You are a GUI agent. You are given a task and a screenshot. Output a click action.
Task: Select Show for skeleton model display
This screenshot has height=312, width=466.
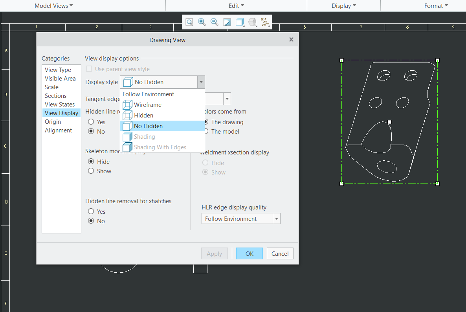[x=91, y=171]
